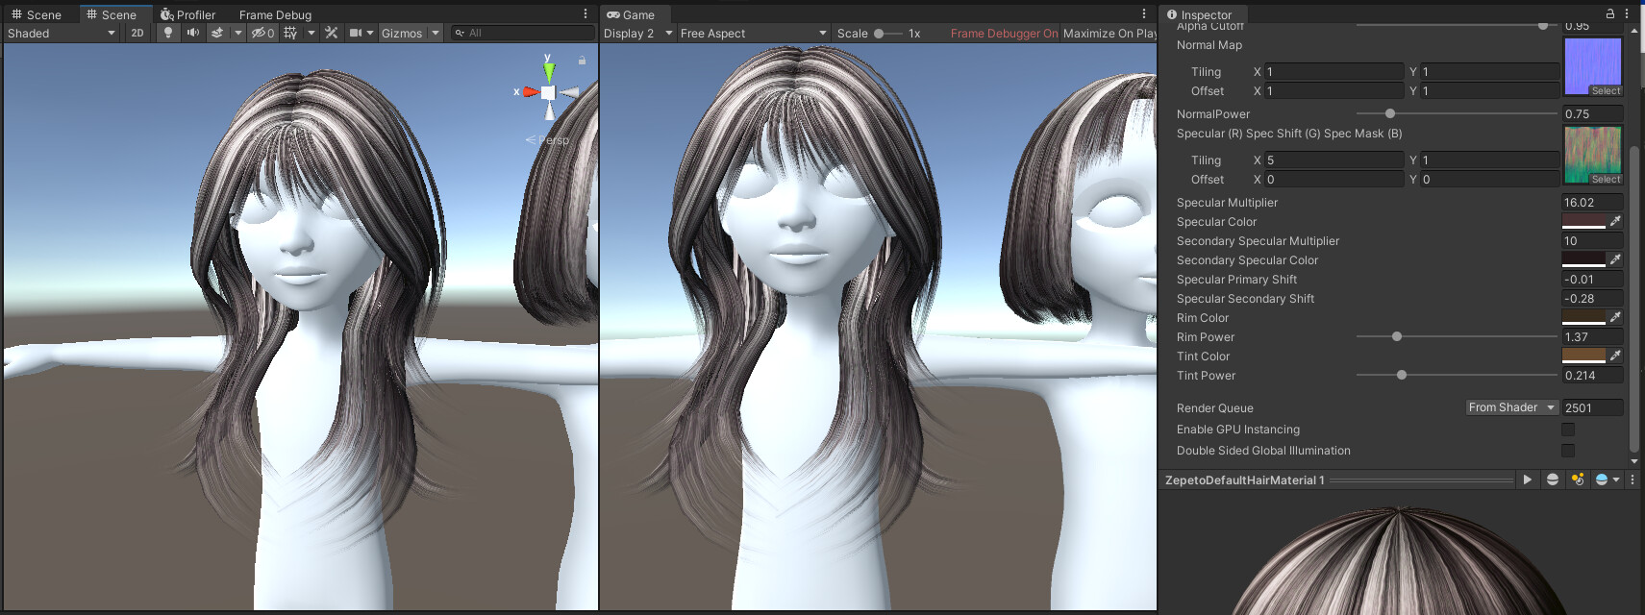Image resolution: width=1645 pixels, height=615 pixels.
Task: Open the Profiler tab
Action: click(x=187, y=14)
